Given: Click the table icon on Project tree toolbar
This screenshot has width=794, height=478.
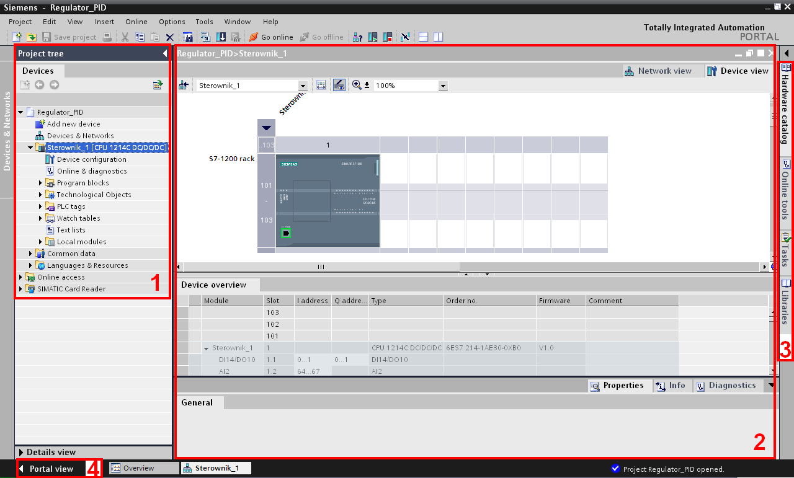Looking at the screenshot, I should click(158, 85).
